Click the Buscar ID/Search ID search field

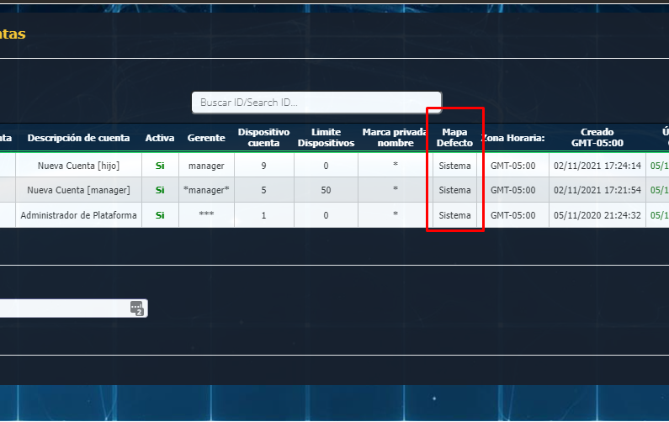[316, 103]
